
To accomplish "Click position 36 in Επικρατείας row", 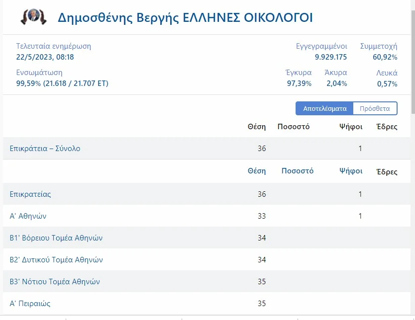I will 262,194.
